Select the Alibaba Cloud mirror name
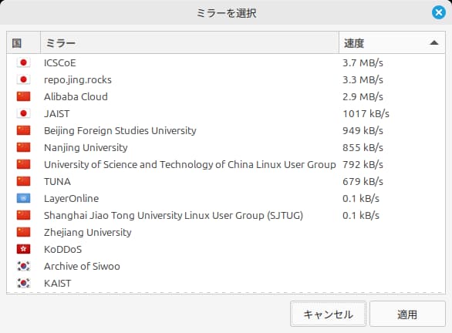 coord(76,97)
